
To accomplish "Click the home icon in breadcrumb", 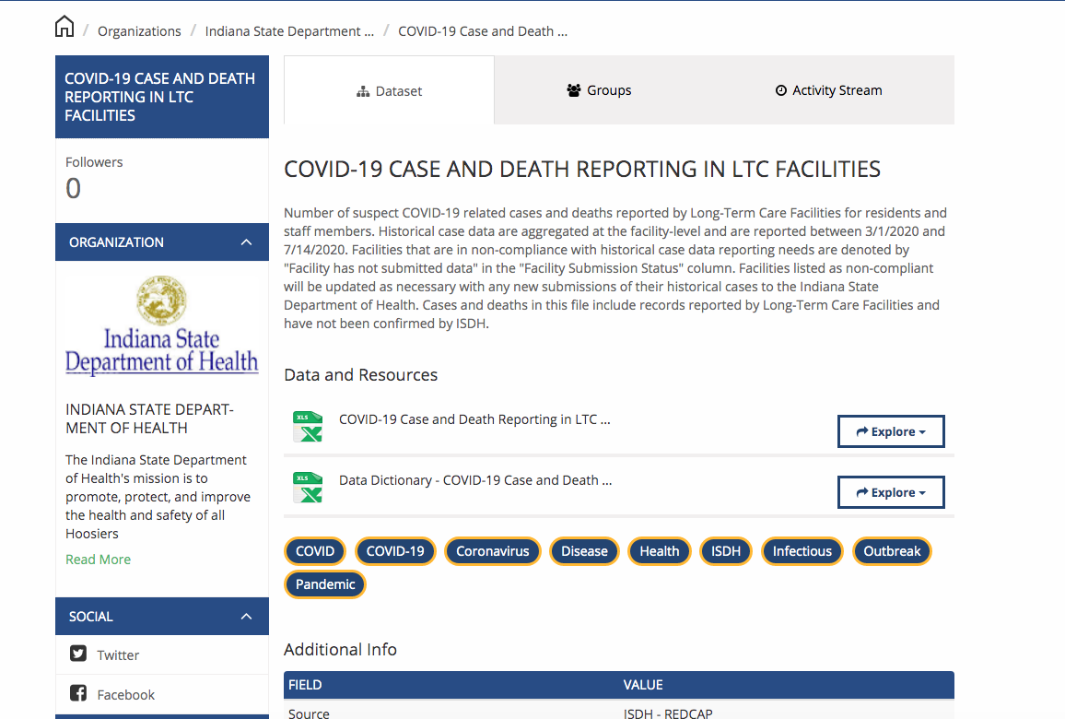I will (x=64, y=27).
